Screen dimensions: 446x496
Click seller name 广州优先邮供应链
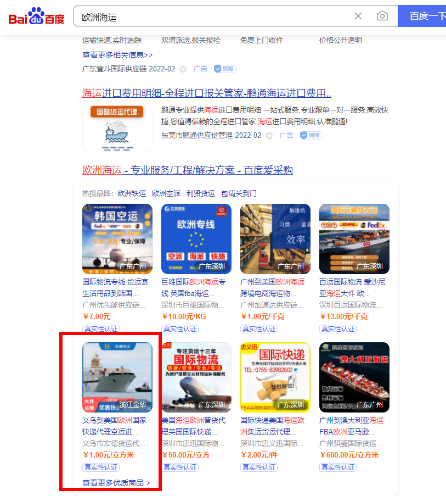click(x=114, y=305)
